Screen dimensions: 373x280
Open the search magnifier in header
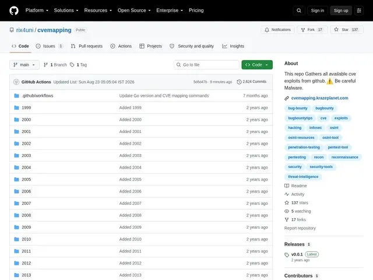tap(299, 10)
